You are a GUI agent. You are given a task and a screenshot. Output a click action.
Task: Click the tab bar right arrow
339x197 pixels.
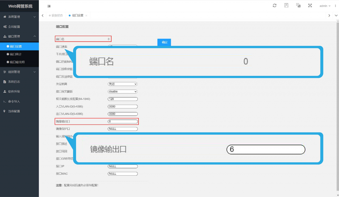[329, 16]
